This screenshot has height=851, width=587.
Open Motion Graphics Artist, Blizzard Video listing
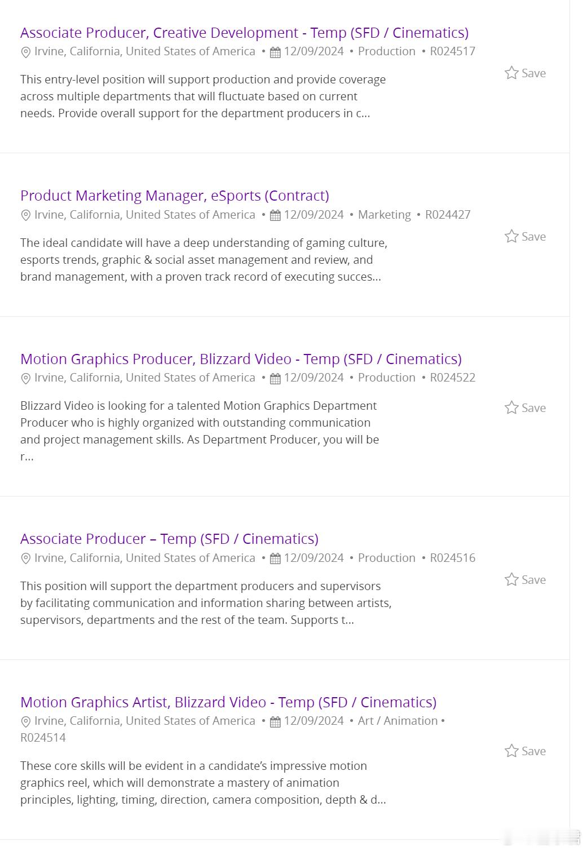[x=228, y=702]
